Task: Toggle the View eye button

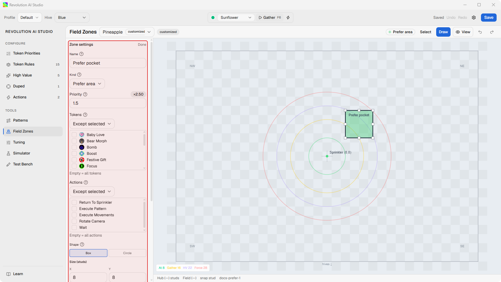Action: [463, 32]
